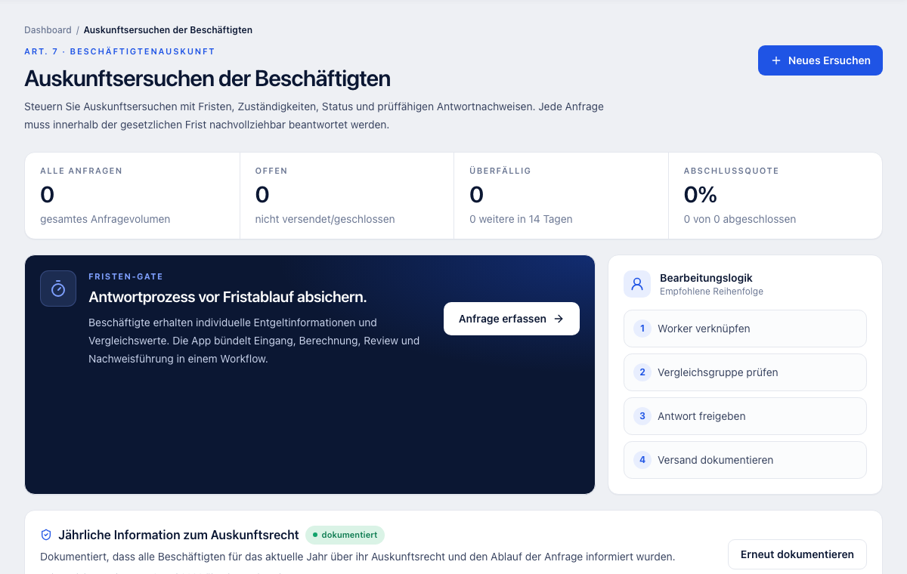Select step 1 Worker verknüpfen
The image size is (907, 574).
point(745,329)
